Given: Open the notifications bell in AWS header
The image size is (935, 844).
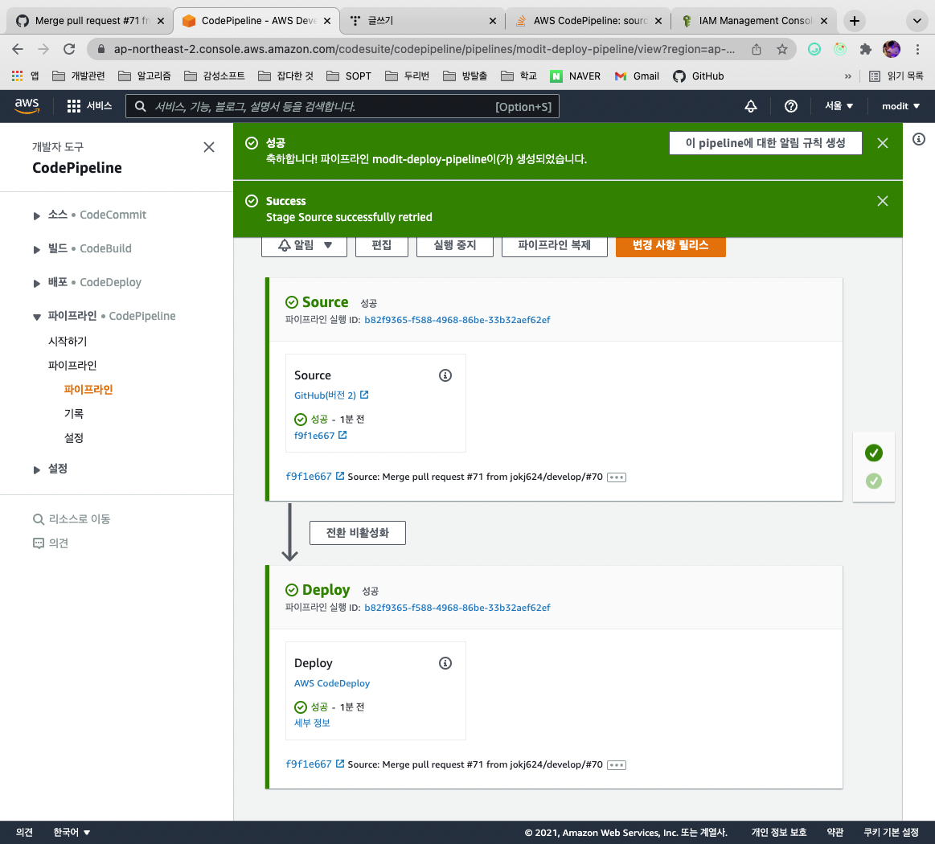Looking at the screenshot, I should click(751, 106).
